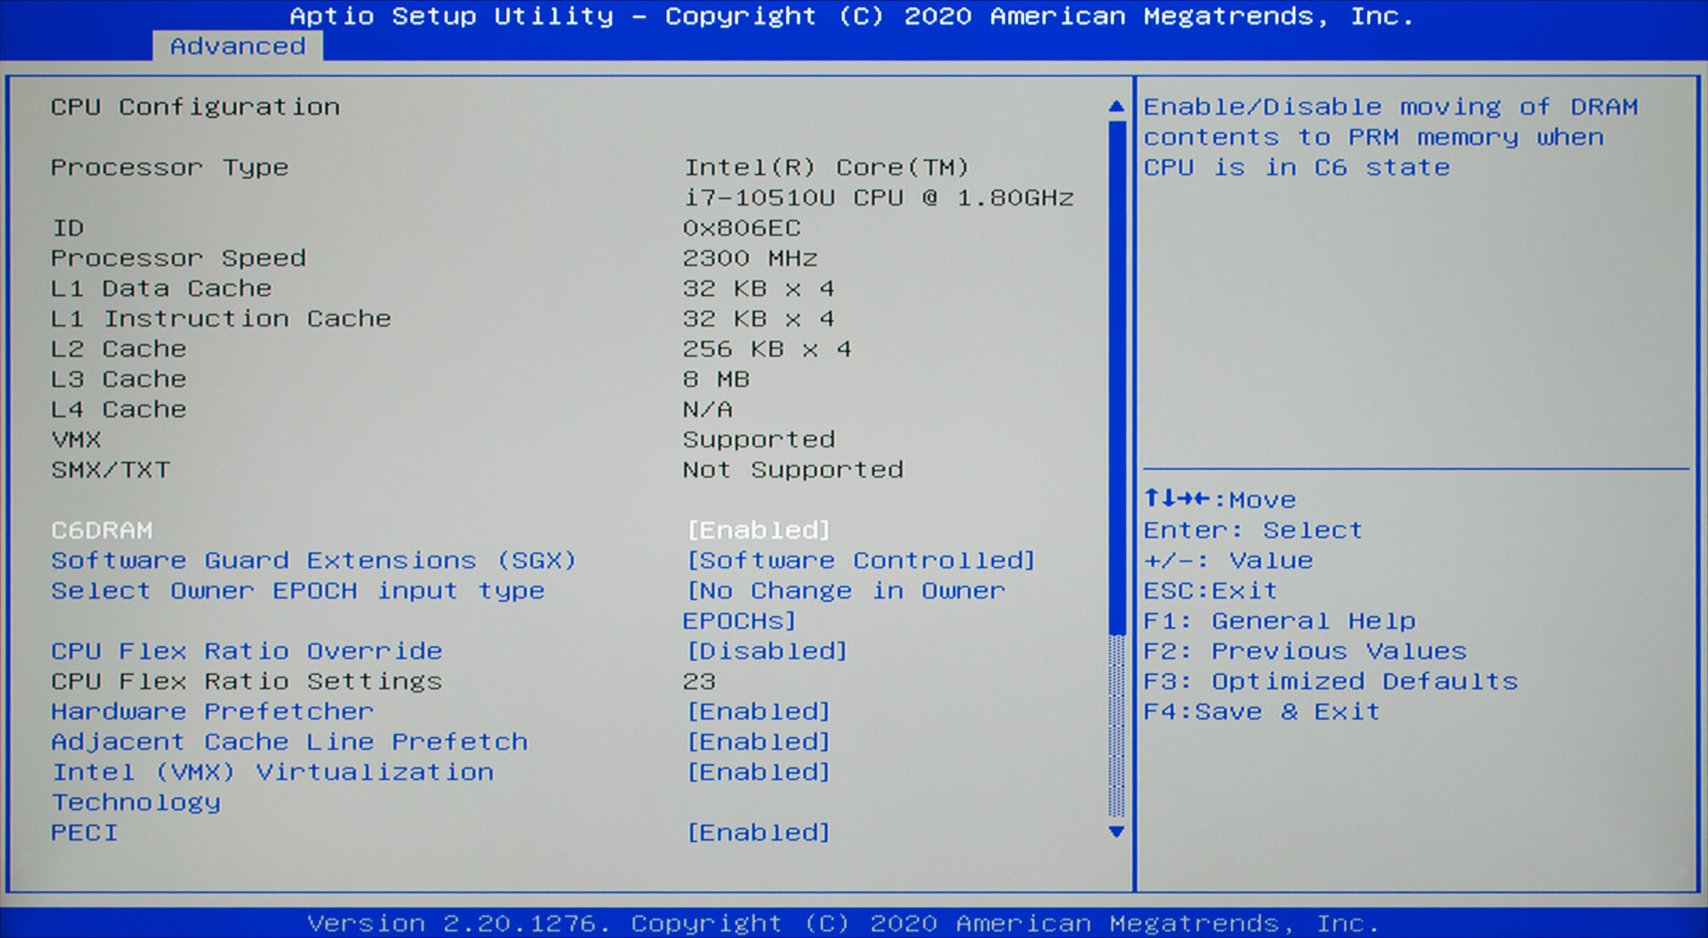This screenshot has width=1708, height=938.
Task: Select CPU Flex Ratio Override label
Action: (246, 652)
